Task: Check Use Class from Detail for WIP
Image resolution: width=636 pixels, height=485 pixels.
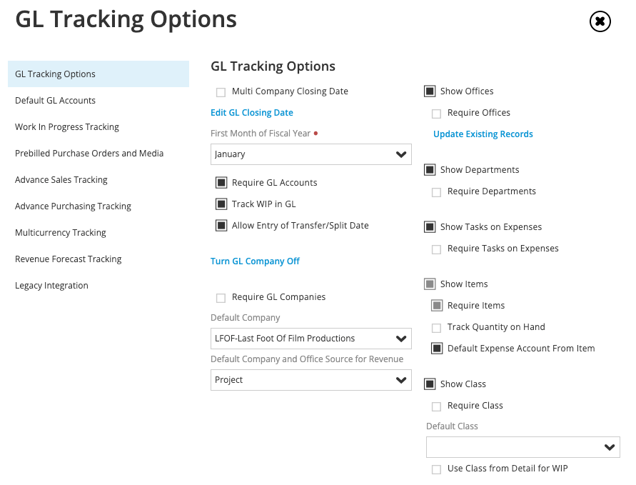Action: (x=436, y=469)
